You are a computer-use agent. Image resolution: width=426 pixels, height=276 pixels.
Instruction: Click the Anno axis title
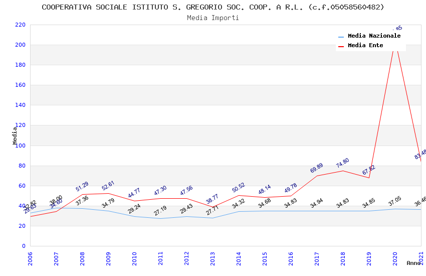tap(413, 263)
